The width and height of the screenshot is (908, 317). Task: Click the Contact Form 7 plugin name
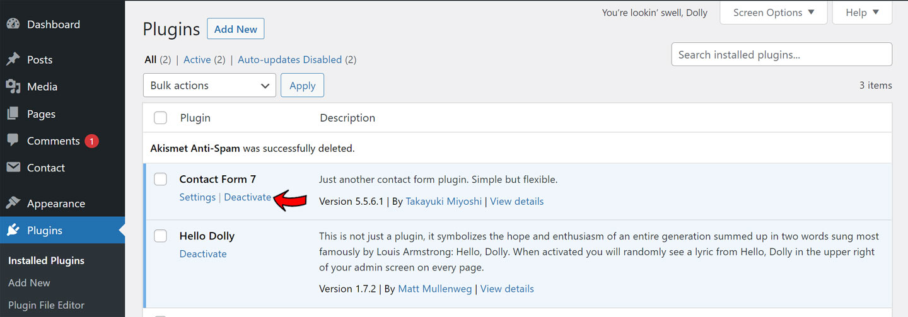click(218, 180)
